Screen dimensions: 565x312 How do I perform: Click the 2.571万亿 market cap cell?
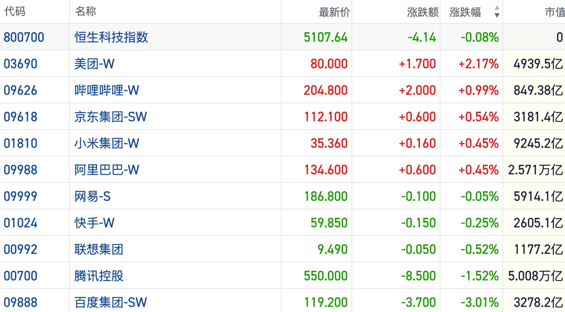tap(535, 170)
